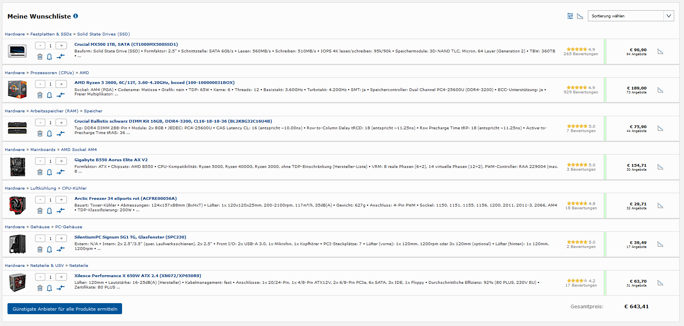Open AMD Ryzen 5 3600 product link

coord(154,83)
